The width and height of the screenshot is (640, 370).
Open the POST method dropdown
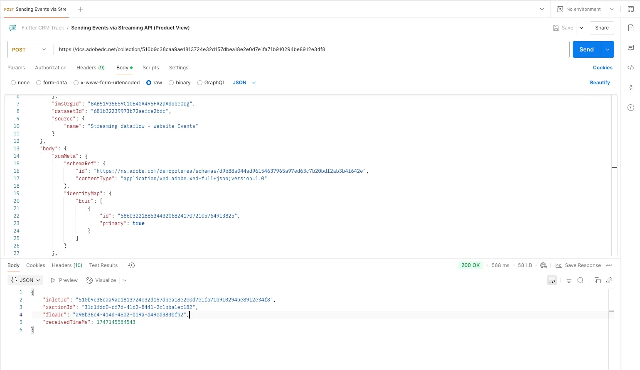tap(30, 49)
